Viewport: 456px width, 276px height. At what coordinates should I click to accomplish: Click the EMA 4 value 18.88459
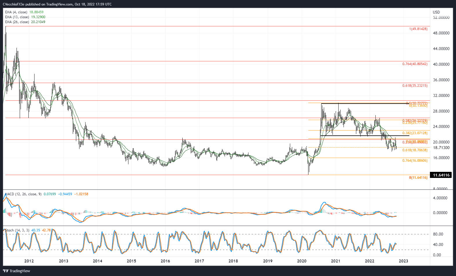click(37, 12)
